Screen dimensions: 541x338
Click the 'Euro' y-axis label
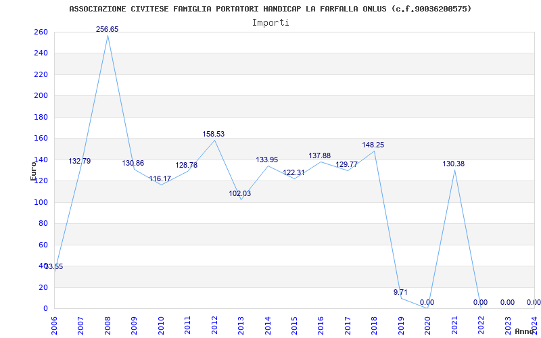pos(33,171)
